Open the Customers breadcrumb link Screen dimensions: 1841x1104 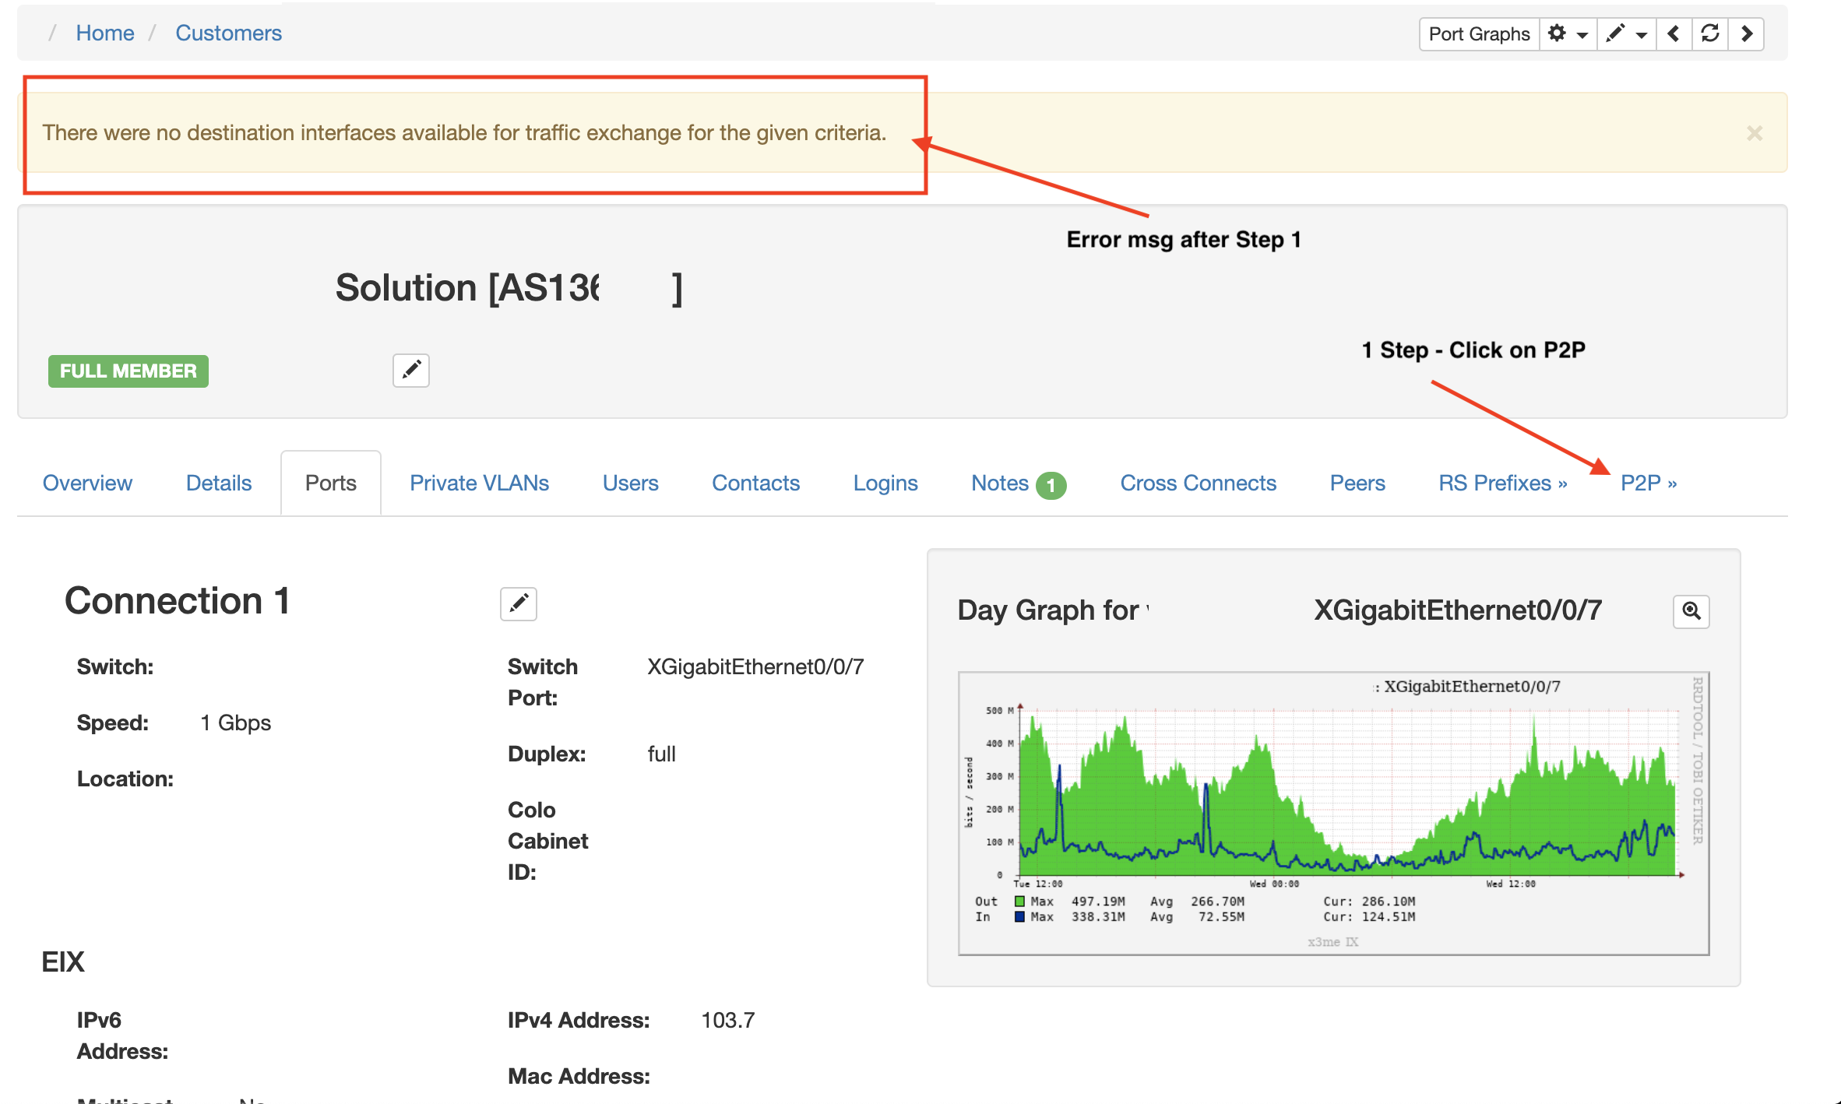click(228, 33)
